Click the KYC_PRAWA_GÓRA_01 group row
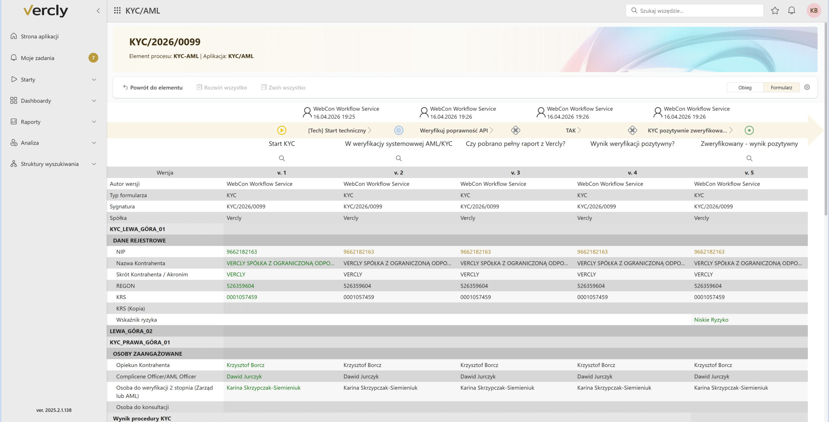This screenshot has width=829, height=422. (x=457, y=342)
